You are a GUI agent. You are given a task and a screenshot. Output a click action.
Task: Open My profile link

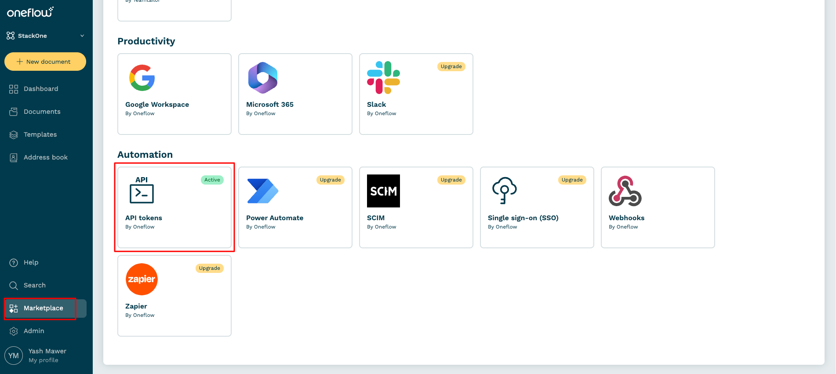[x=43, y=360]
